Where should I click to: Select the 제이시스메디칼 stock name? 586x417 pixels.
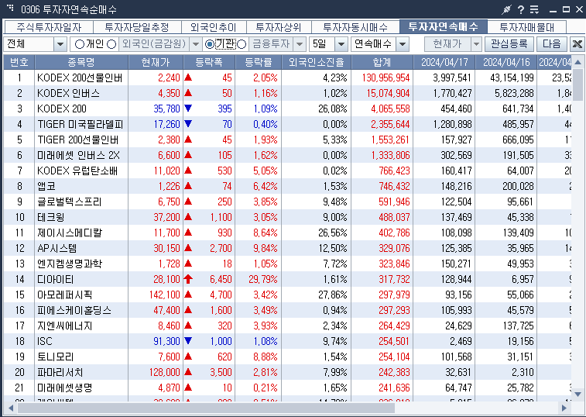[70, 233]
